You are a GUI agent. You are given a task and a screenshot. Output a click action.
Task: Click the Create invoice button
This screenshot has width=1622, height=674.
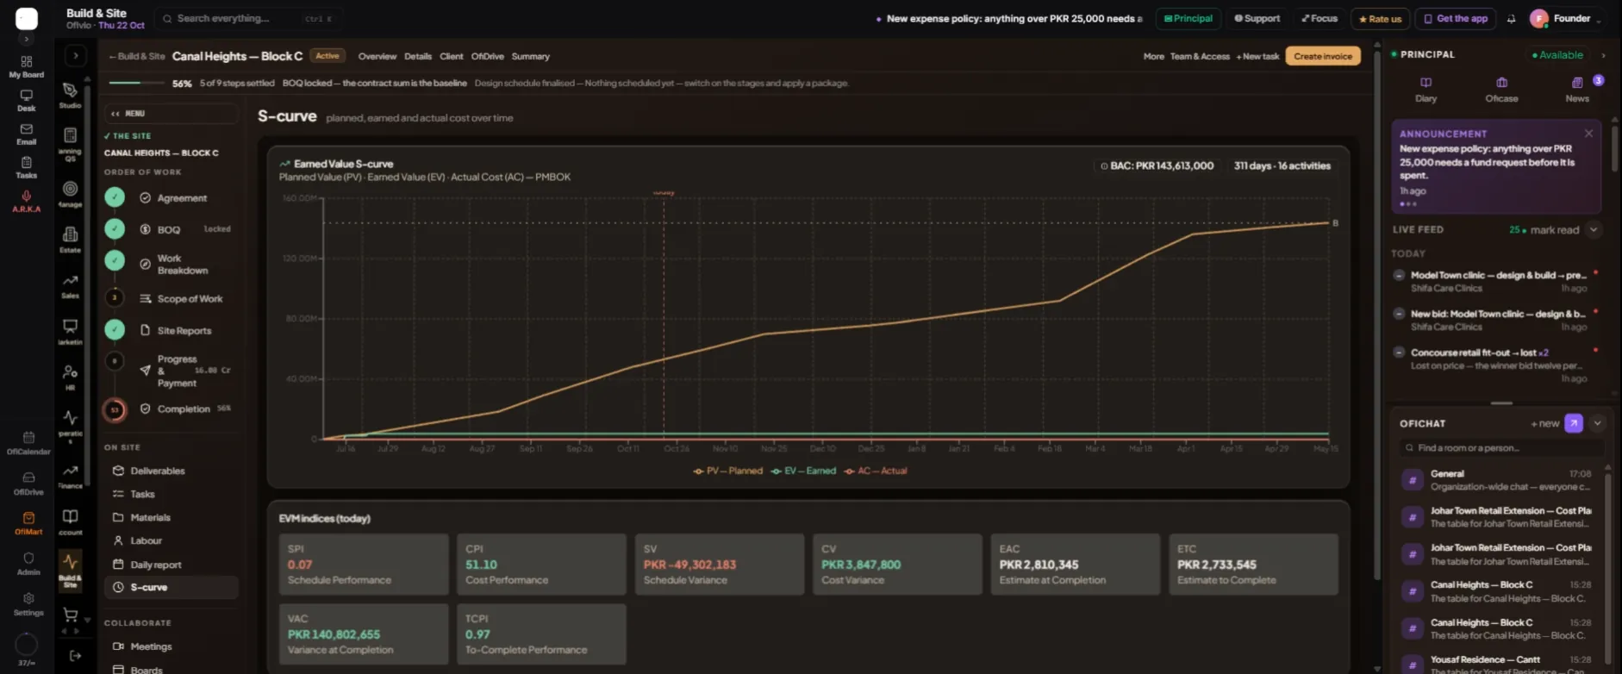[1323, 56]
